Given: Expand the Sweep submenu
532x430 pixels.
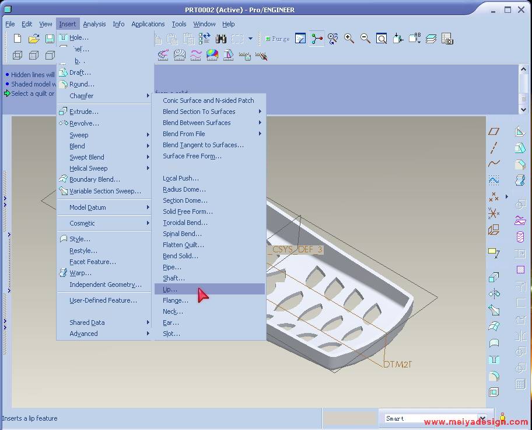Looking at the screenshot, I should coord(104,135).
